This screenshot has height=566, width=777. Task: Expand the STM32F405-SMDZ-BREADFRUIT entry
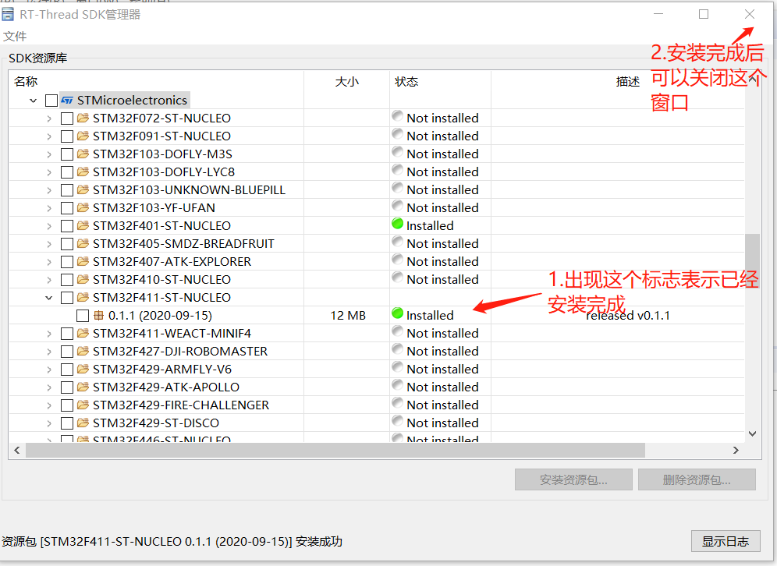48,243
